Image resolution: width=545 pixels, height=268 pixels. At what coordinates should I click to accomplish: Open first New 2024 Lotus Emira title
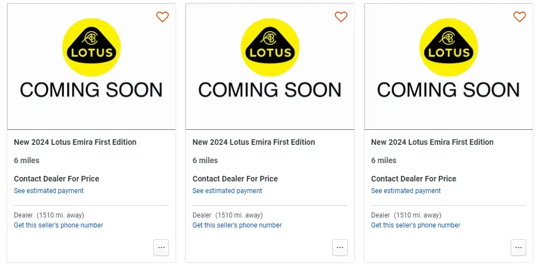(75, 142)
